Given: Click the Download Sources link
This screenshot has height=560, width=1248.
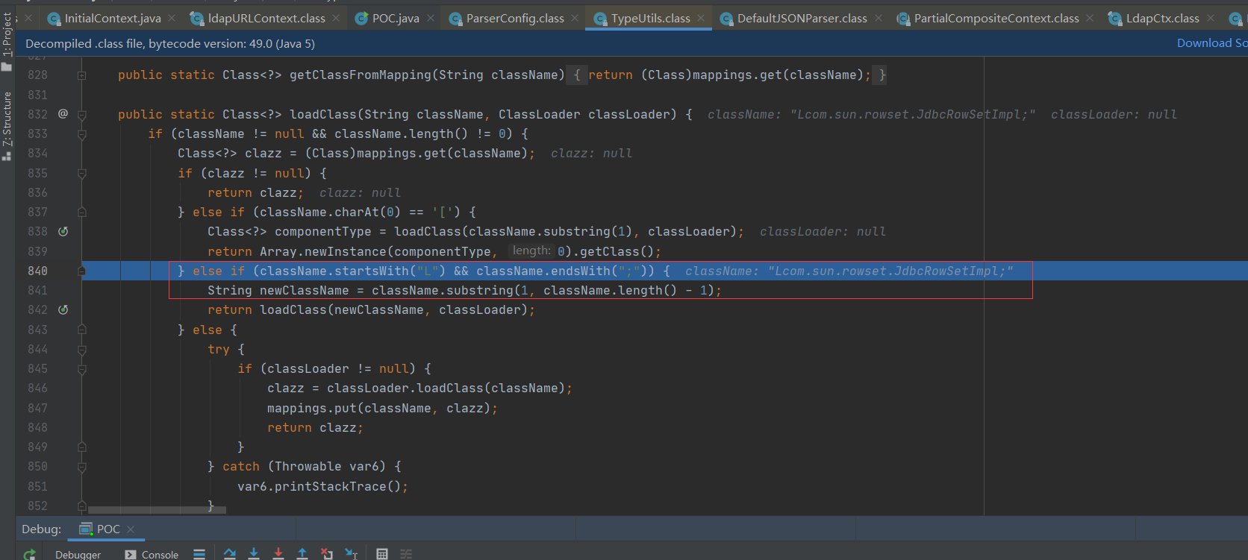Looking at the screenshot, I should pos(1211,43).
